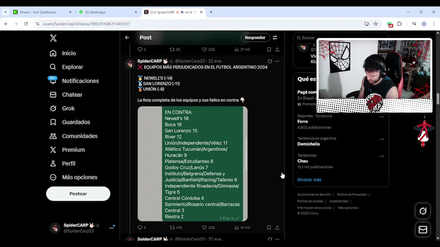Bookmark the post with 230 likes
The image size is (440, 247).
coord(269,49)
